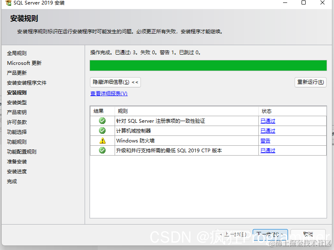The width and height of the screenshot is (334, 250).
Task: Click green check icon for domain controller rule
Action: [102, 131]
